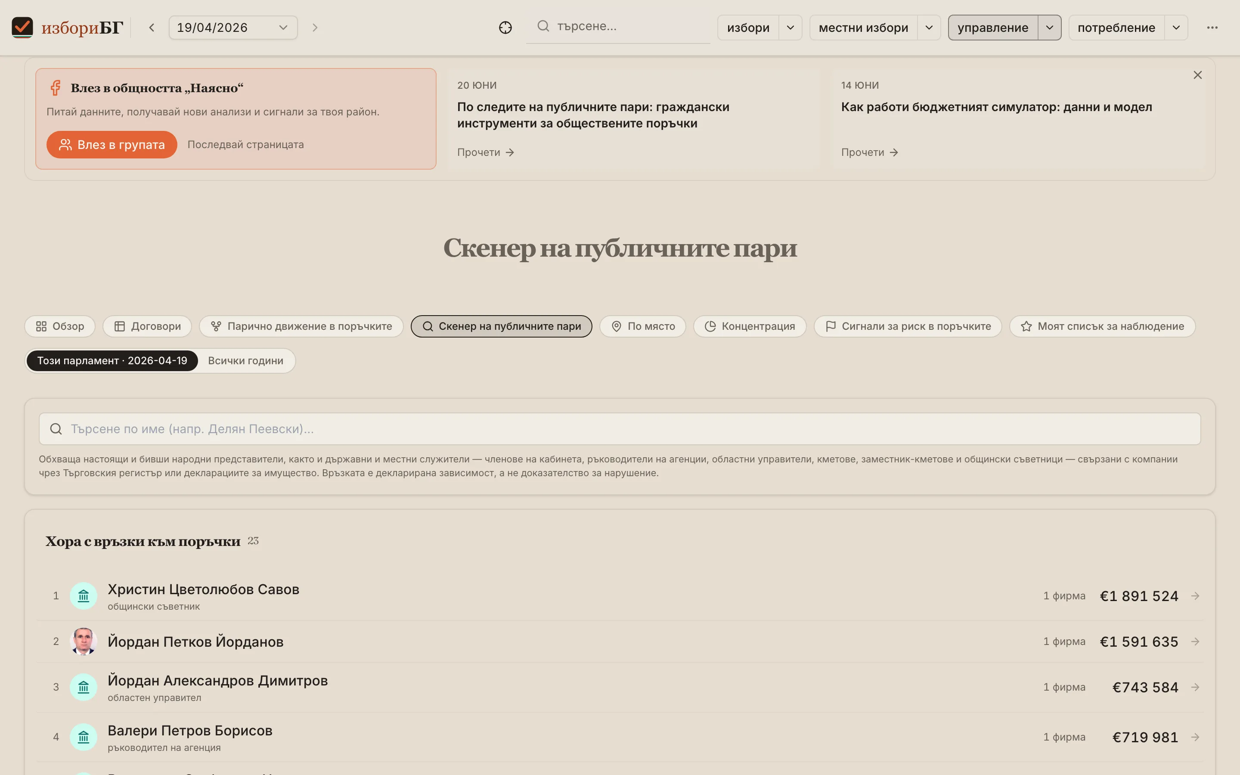Open the 20 ЮНИ article on public money
Screen dimensions: 1240x775
(593, 115)
